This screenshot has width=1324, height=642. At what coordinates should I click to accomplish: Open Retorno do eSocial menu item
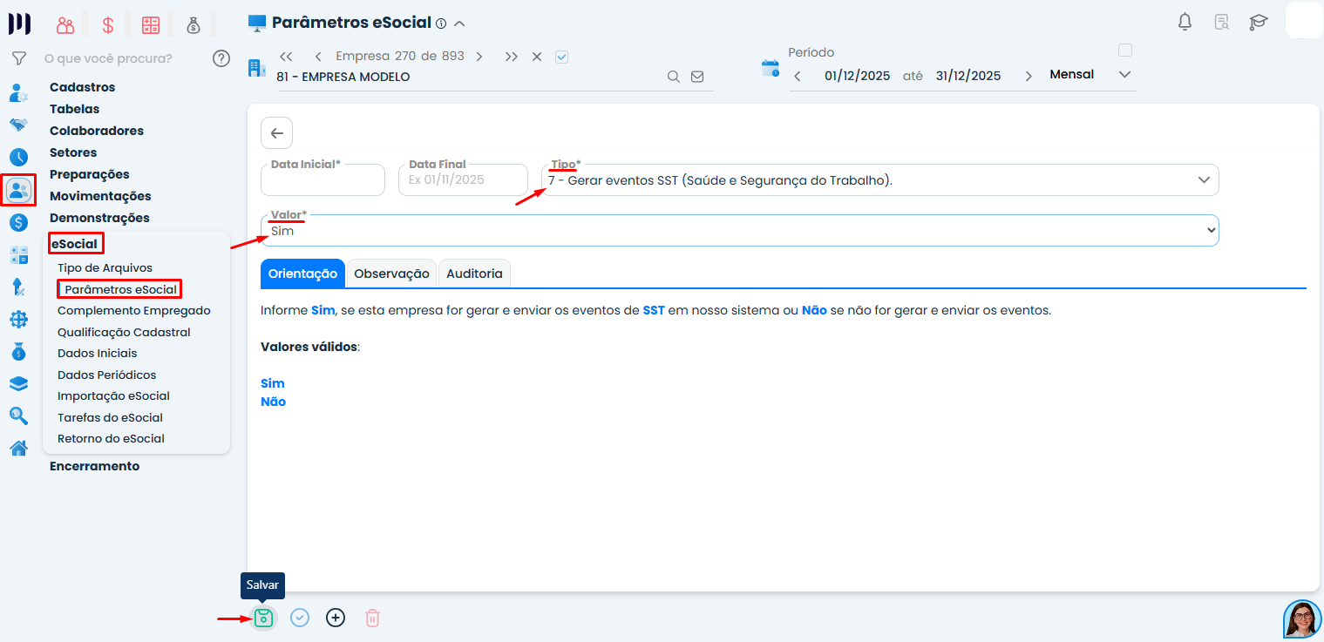pyautogui.click(x=111, y=438)
